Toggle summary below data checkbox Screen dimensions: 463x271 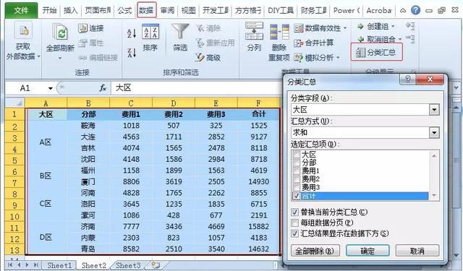tap(294, 233)
